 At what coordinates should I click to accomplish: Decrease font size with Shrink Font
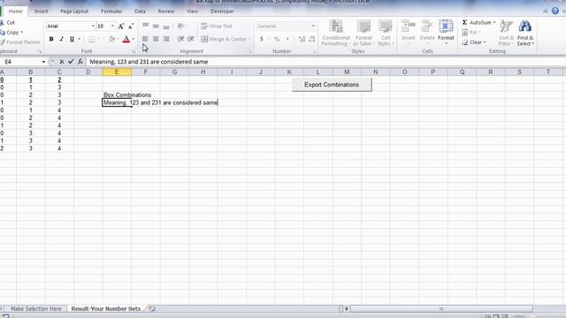[131, 26]
